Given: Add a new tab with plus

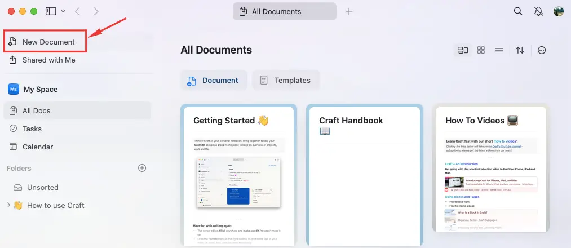Looking at the screenshot, I should [x=349, y=11].
